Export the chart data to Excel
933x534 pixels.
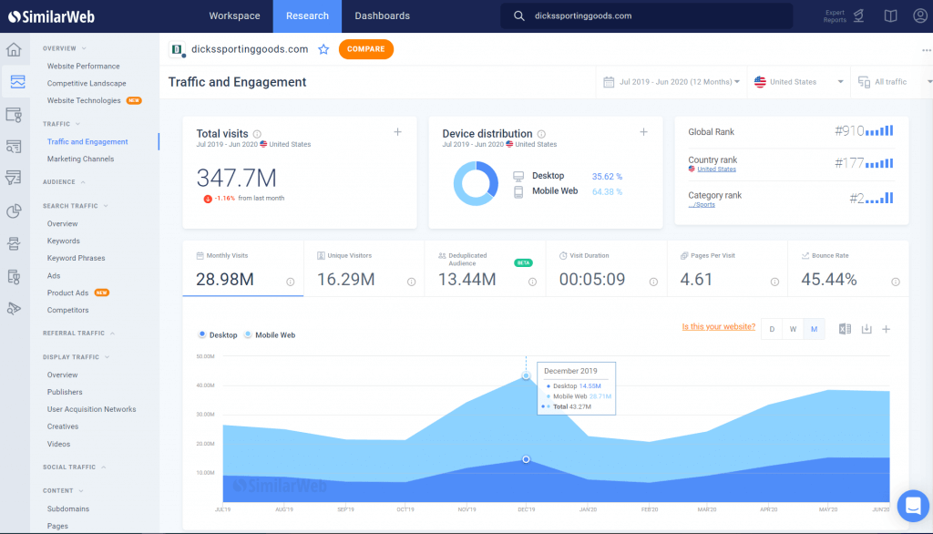[x=844, y=329]
